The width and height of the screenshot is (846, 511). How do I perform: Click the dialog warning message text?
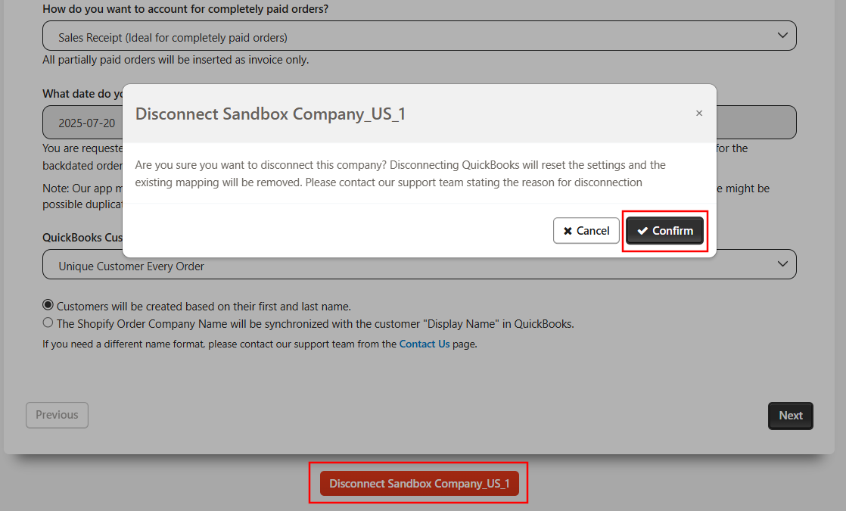point(400,174)
